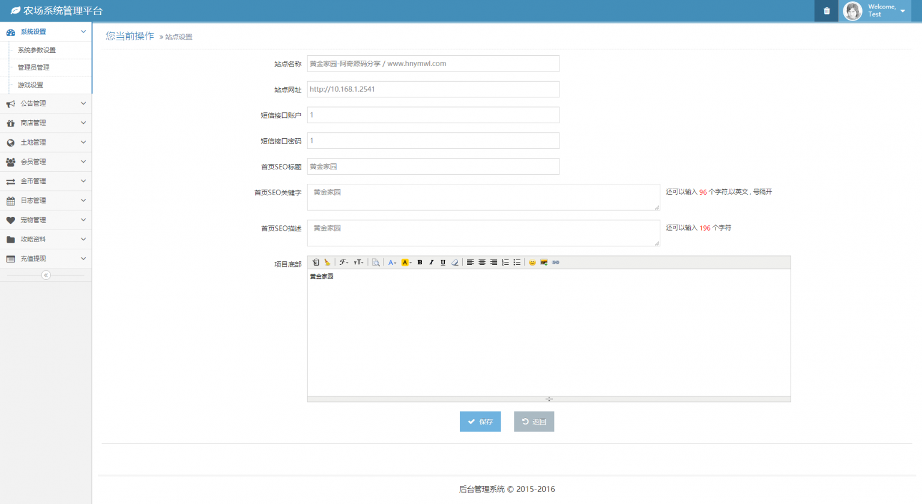Collapse the sidebar with double-arrow button
This screenshot has height=504, width=922.
click(x=46, y=275)
